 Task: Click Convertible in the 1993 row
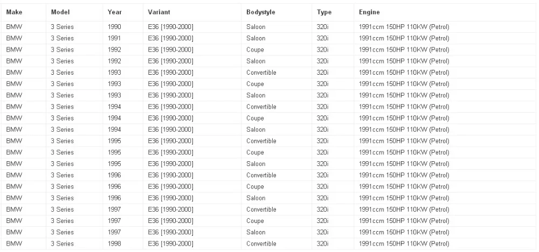point(261,73)
